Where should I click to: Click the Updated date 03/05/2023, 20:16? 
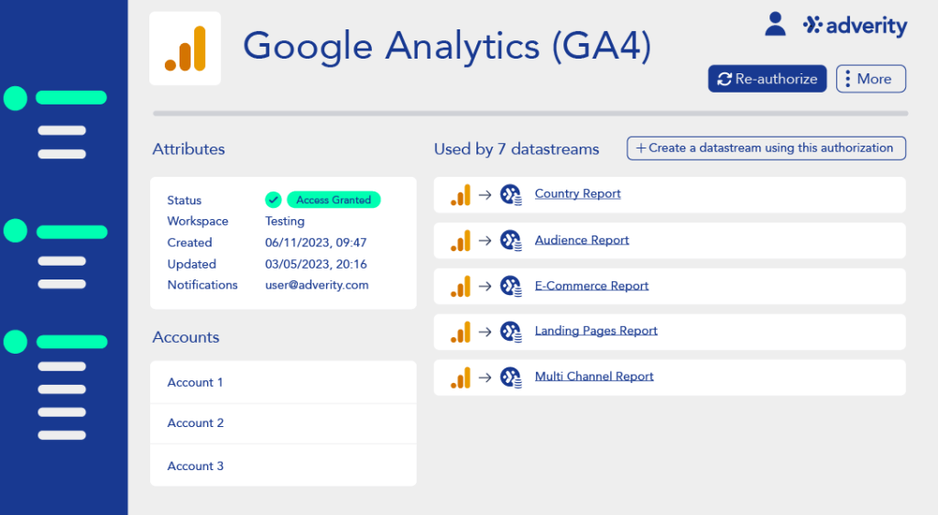pos(316,265)
